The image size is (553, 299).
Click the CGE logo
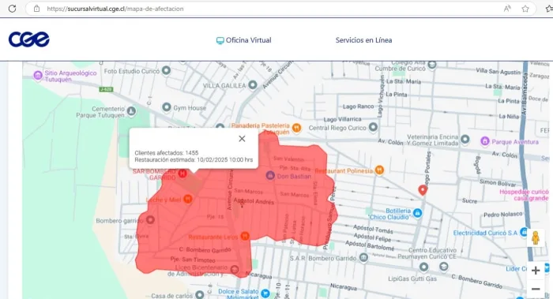tap(29, 39)
